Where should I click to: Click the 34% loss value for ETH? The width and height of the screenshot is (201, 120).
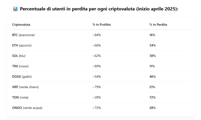pyautogui.click(x=153, y=45)
